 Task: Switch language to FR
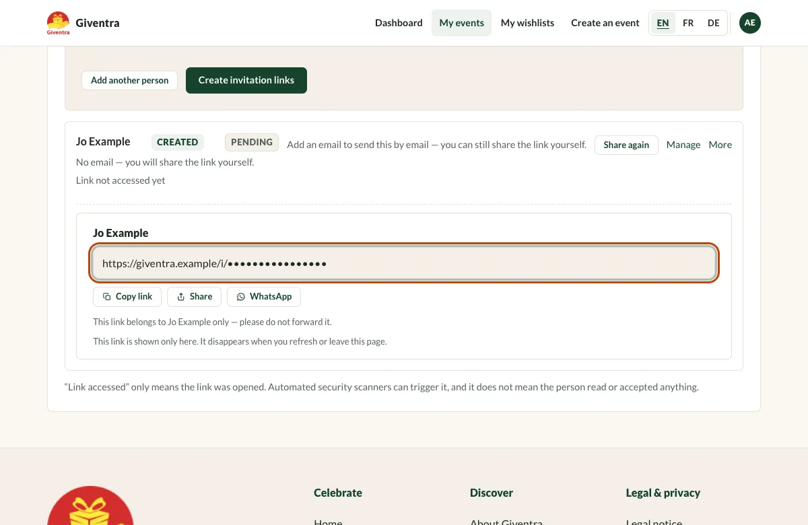point(688,23)
